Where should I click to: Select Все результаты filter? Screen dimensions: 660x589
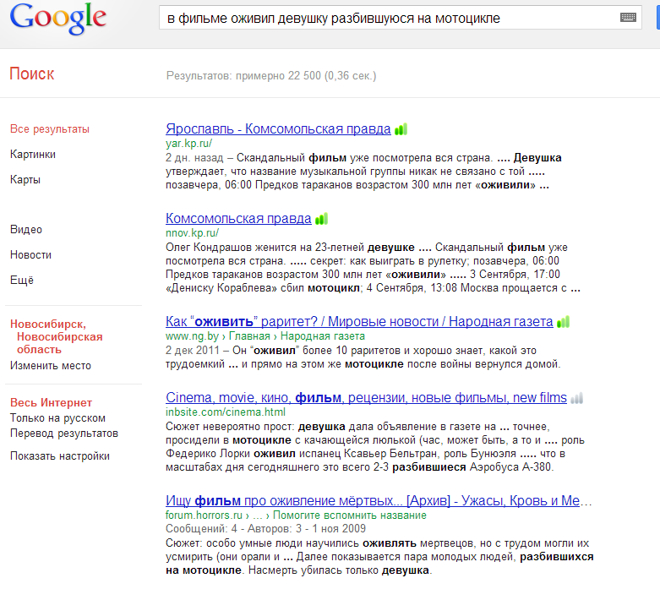tap(50, 128)
